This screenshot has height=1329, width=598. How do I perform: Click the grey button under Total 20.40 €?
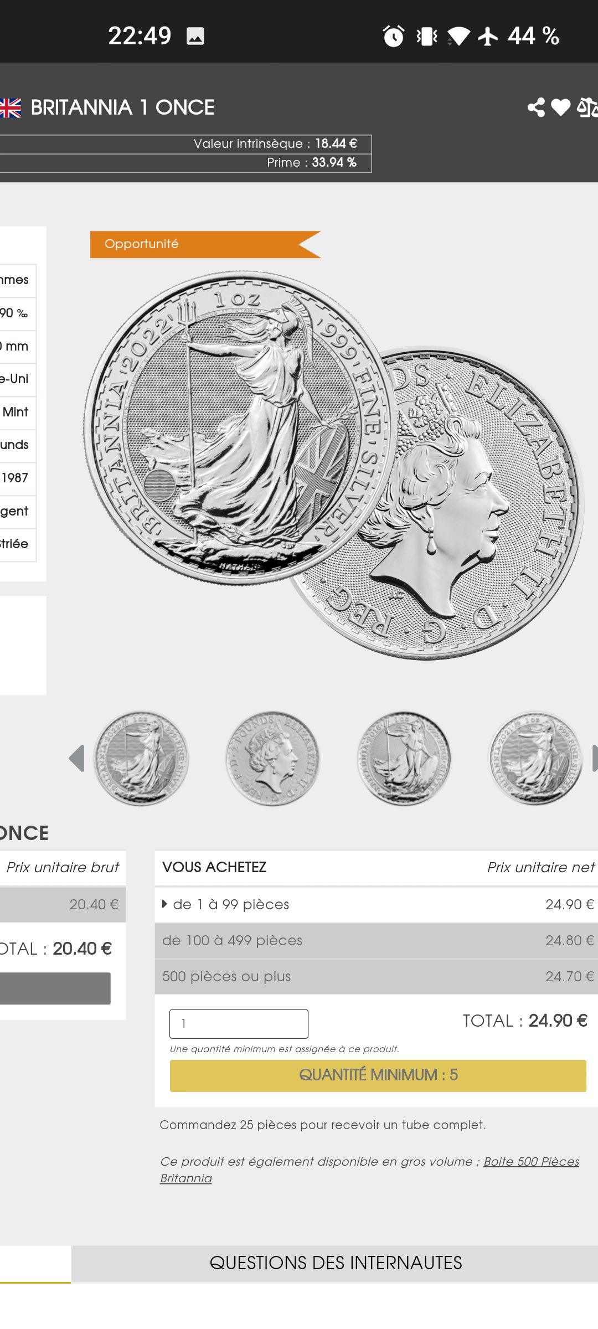pyautogui.click(x=55, y=988)
